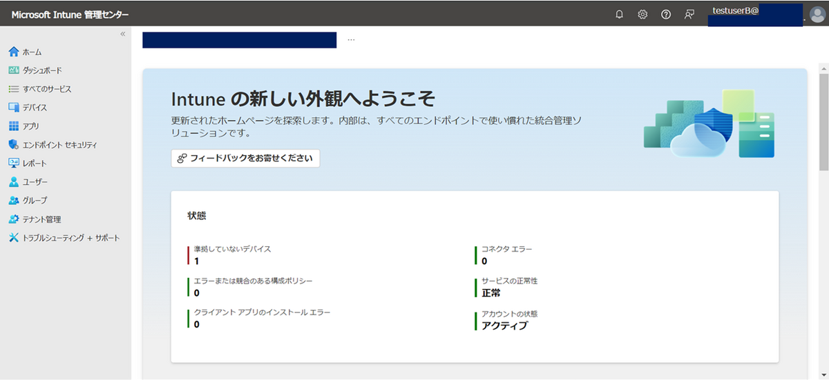829x380 pixels.
Task: Click the Troubleshooting + support tools icon
Action: (13, 238)
